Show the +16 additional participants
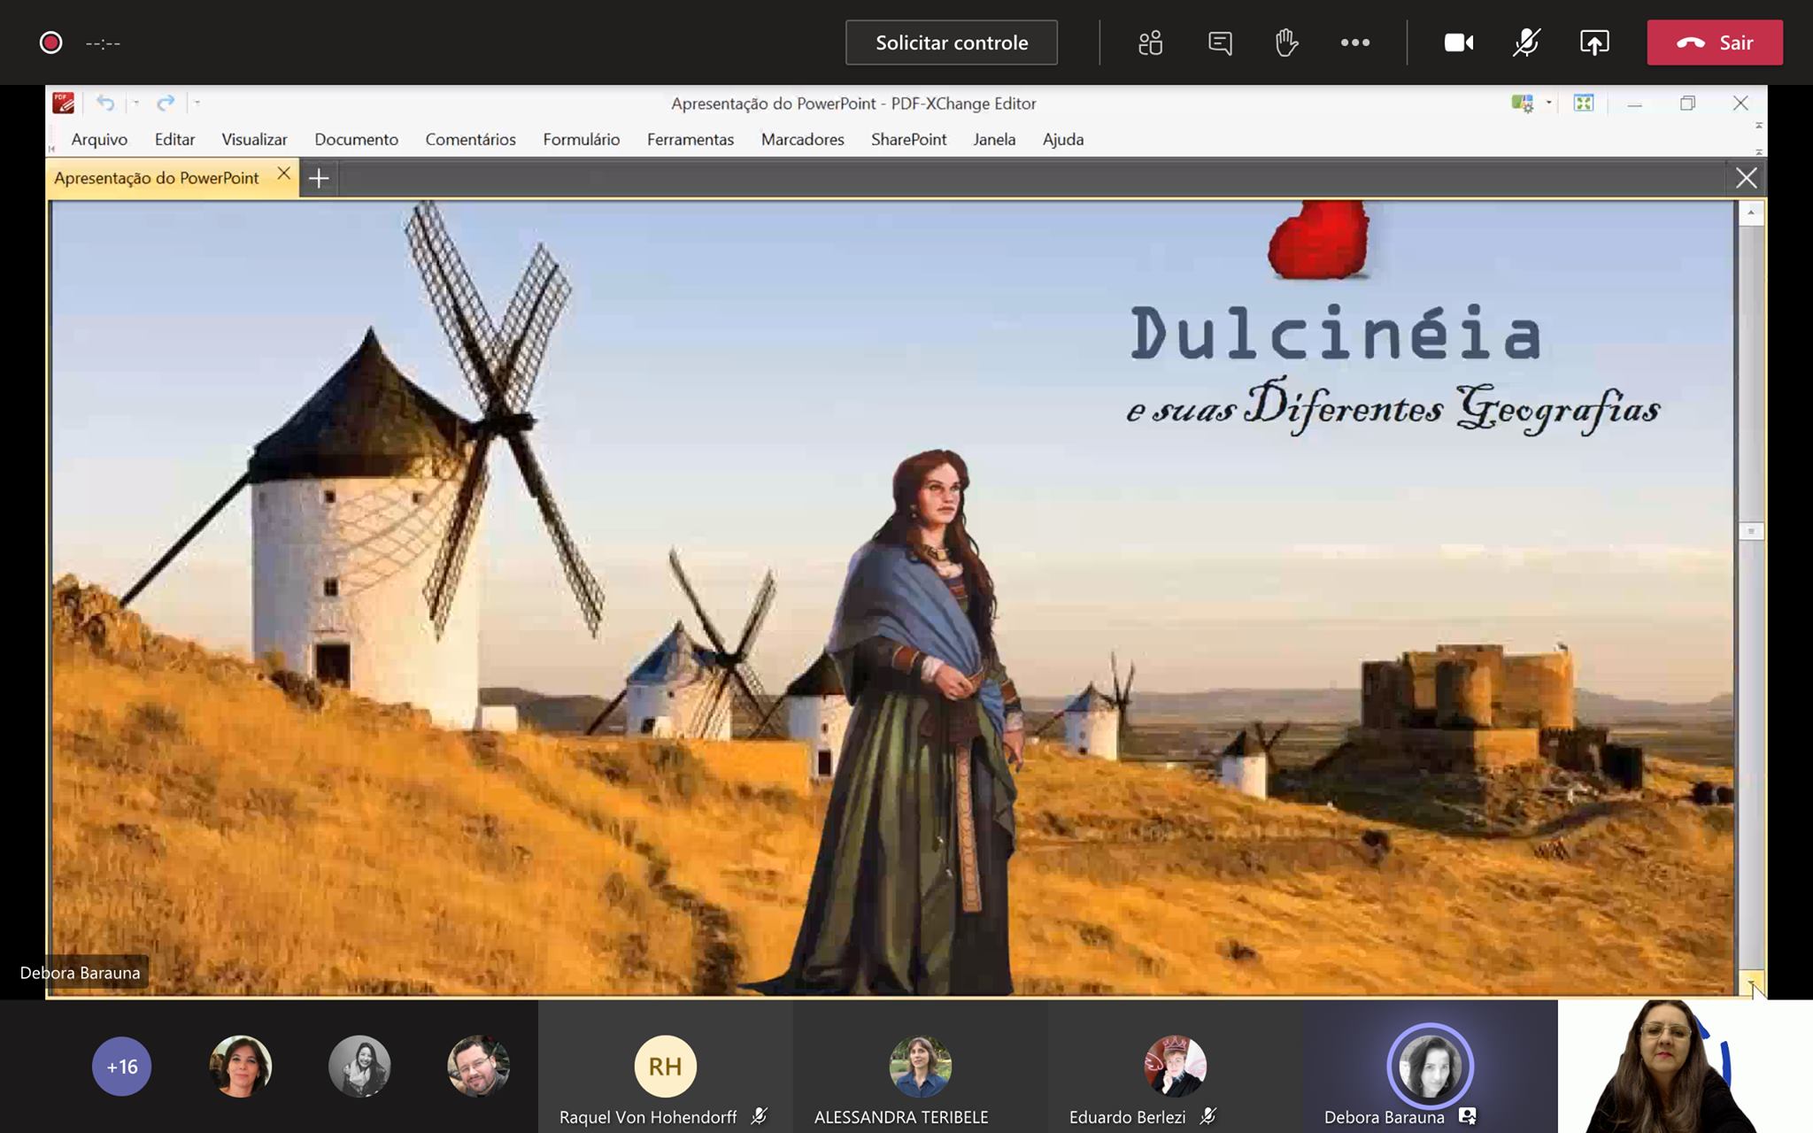This screenshot has width=1813, height=1133. pos(121,1067)
